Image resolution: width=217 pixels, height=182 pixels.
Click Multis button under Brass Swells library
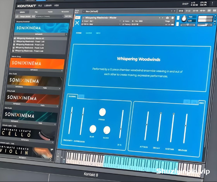[x=45, y=88]
